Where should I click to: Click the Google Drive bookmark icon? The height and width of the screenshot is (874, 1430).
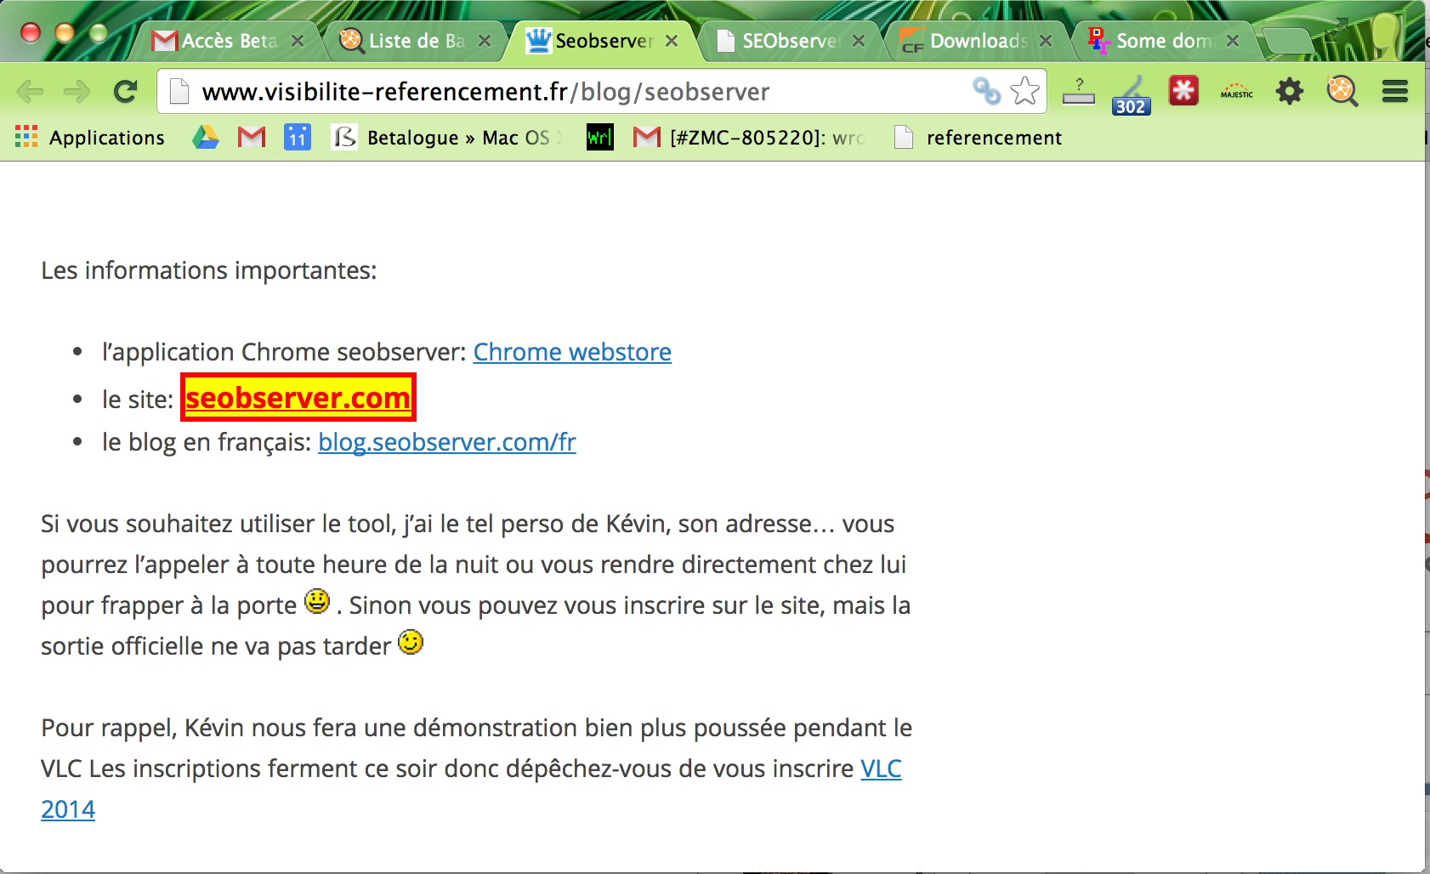(x=205, y=137)
